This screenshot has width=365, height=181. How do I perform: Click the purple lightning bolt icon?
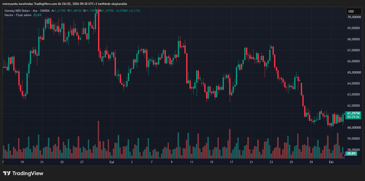(344, 155)
